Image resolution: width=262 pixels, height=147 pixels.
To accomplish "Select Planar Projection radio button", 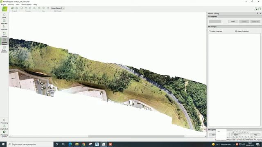I will click(x=236, y=31).
